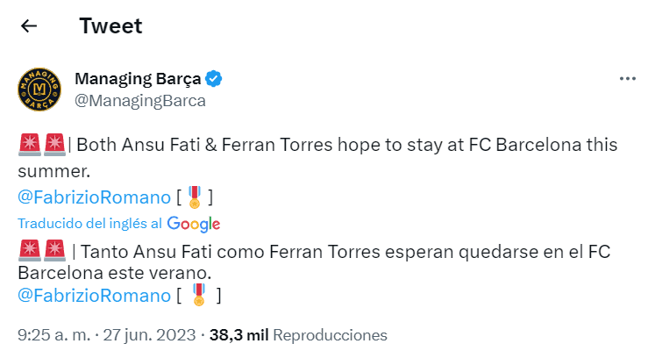This screenshot has height=358, width=655.
Task: Open @FabrizioRomano mention in the Spanish translation
Action: (x=91, y=297)
